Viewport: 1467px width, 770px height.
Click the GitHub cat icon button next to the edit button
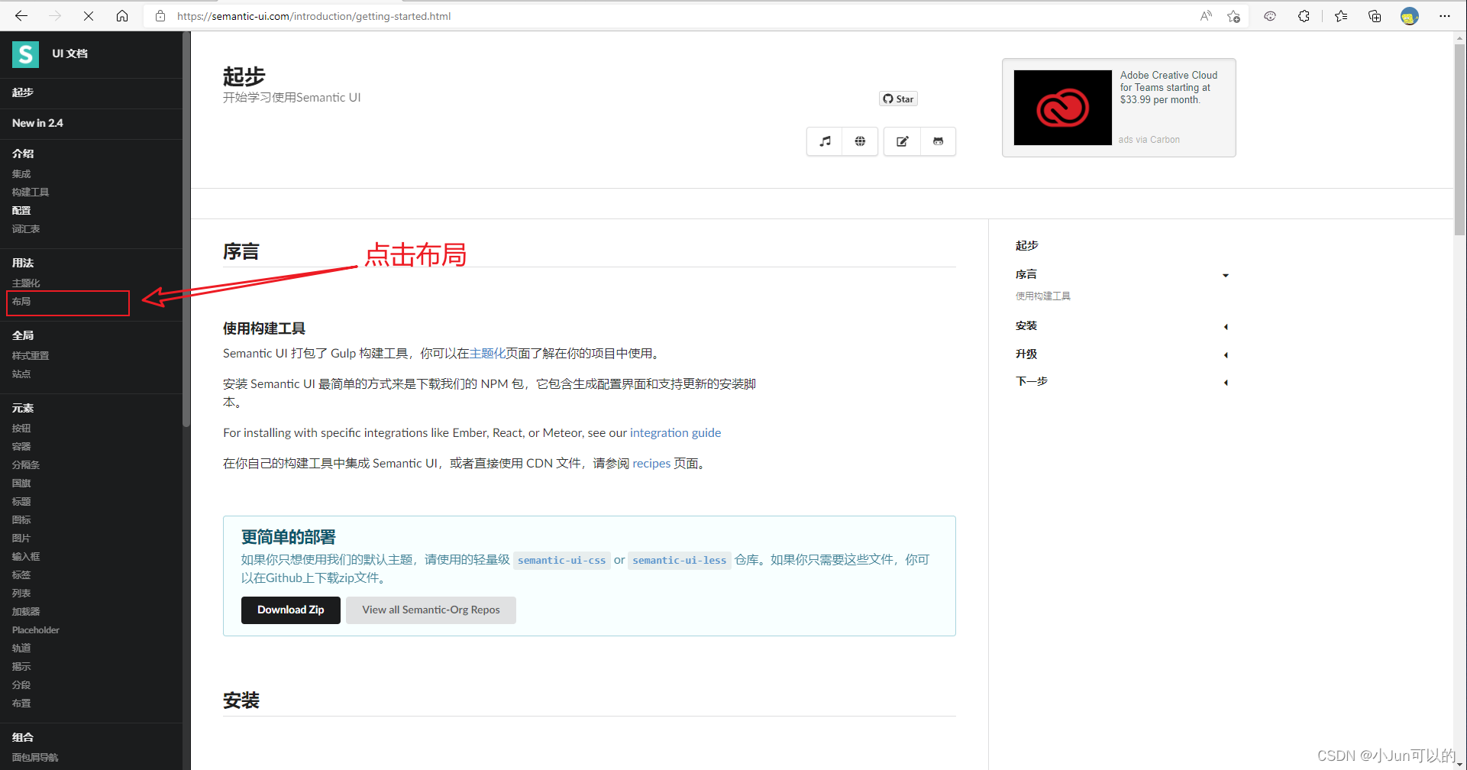[x=939, y=141]
